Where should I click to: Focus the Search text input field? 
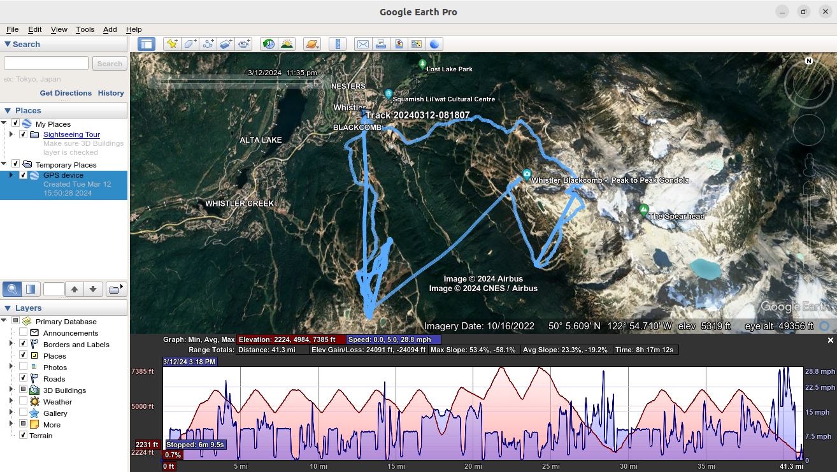click(46, 63)
